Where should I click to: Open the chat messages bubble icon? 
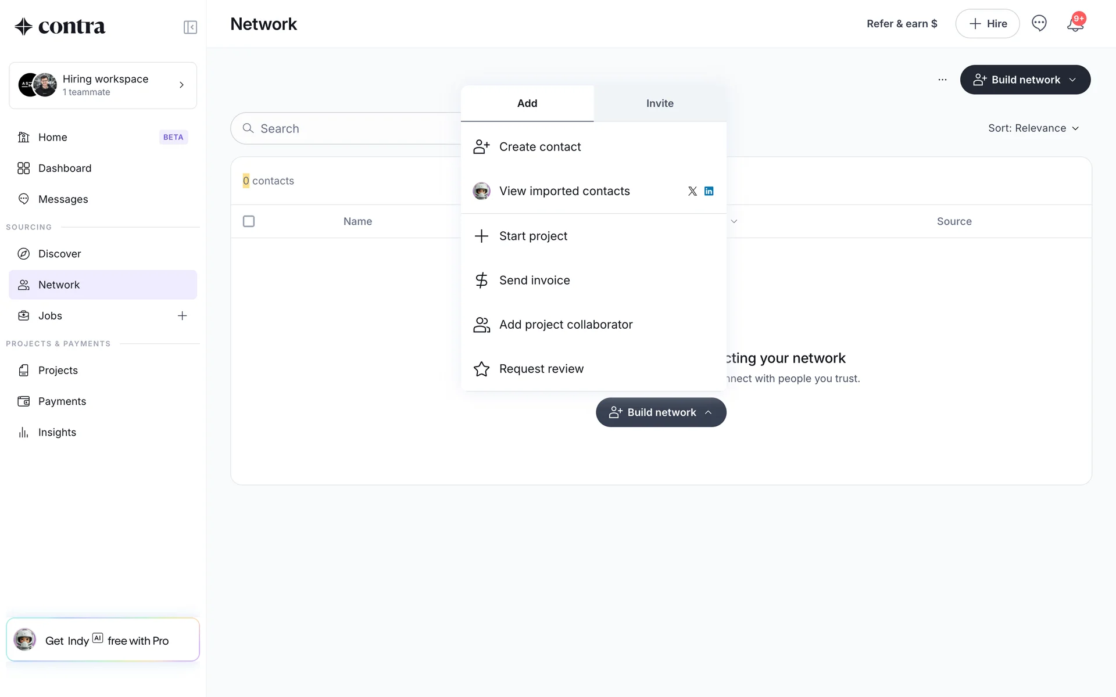point(1039,23)
